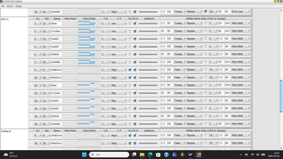
Task: Open Microsoft Teams from the taskbar
Action: 174,155
